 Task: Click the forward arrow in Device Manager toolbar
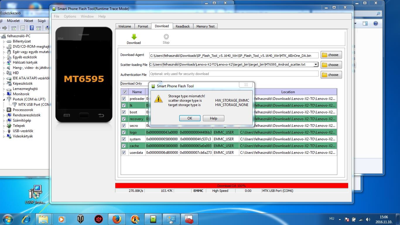5,28
